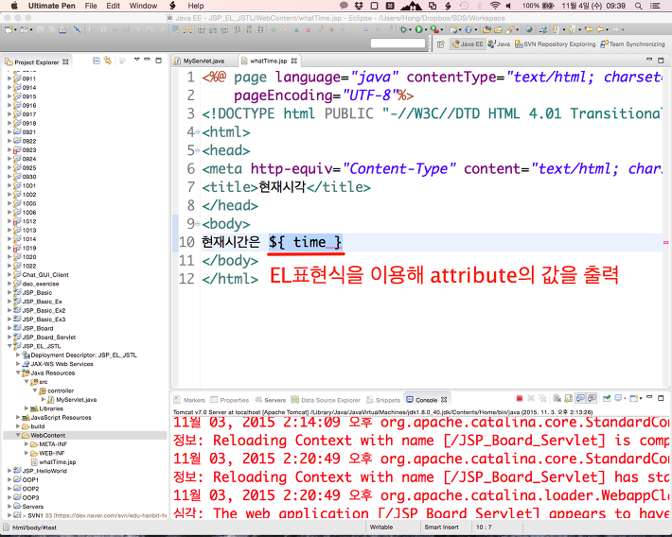The height and width of the screenshot is (537, 672).
Task: Toggle Show Console on Standard Out
Action: pyautogui.click(x=580, y=399)
